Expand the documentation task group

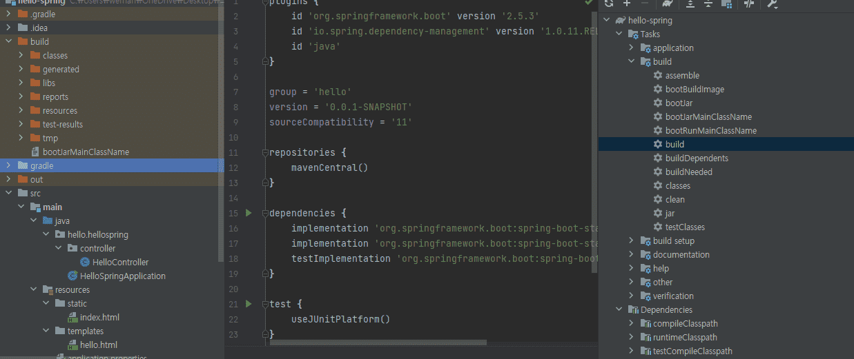pyautogui.click(x=632, y=255)
